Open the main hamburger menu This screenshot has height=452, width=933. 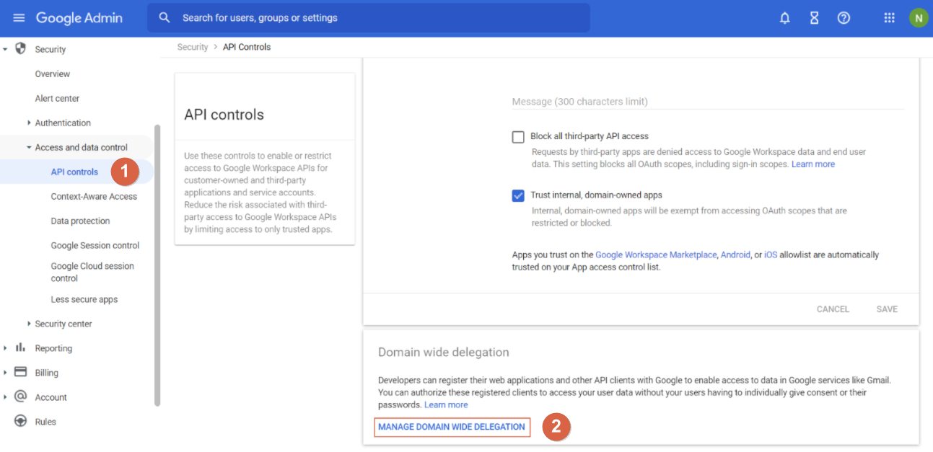(19, 18)
